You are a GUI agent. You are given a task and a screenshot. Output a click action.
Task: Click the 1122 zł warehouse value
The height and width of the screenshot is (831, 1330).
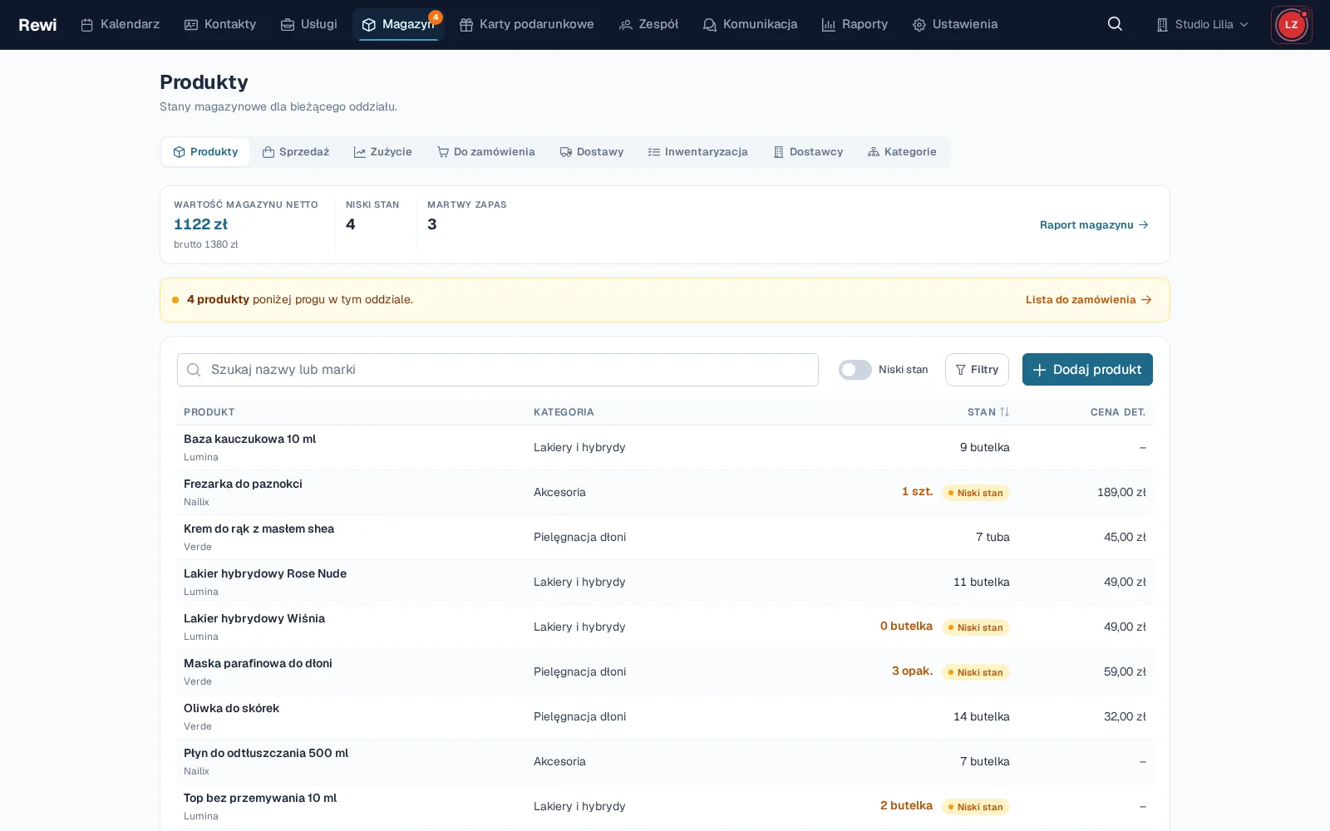(x=200, y=224)
